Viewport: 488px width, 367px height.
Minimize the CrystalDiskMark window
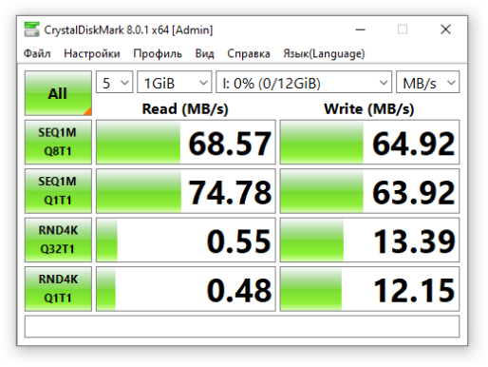(x=361, y=29)
